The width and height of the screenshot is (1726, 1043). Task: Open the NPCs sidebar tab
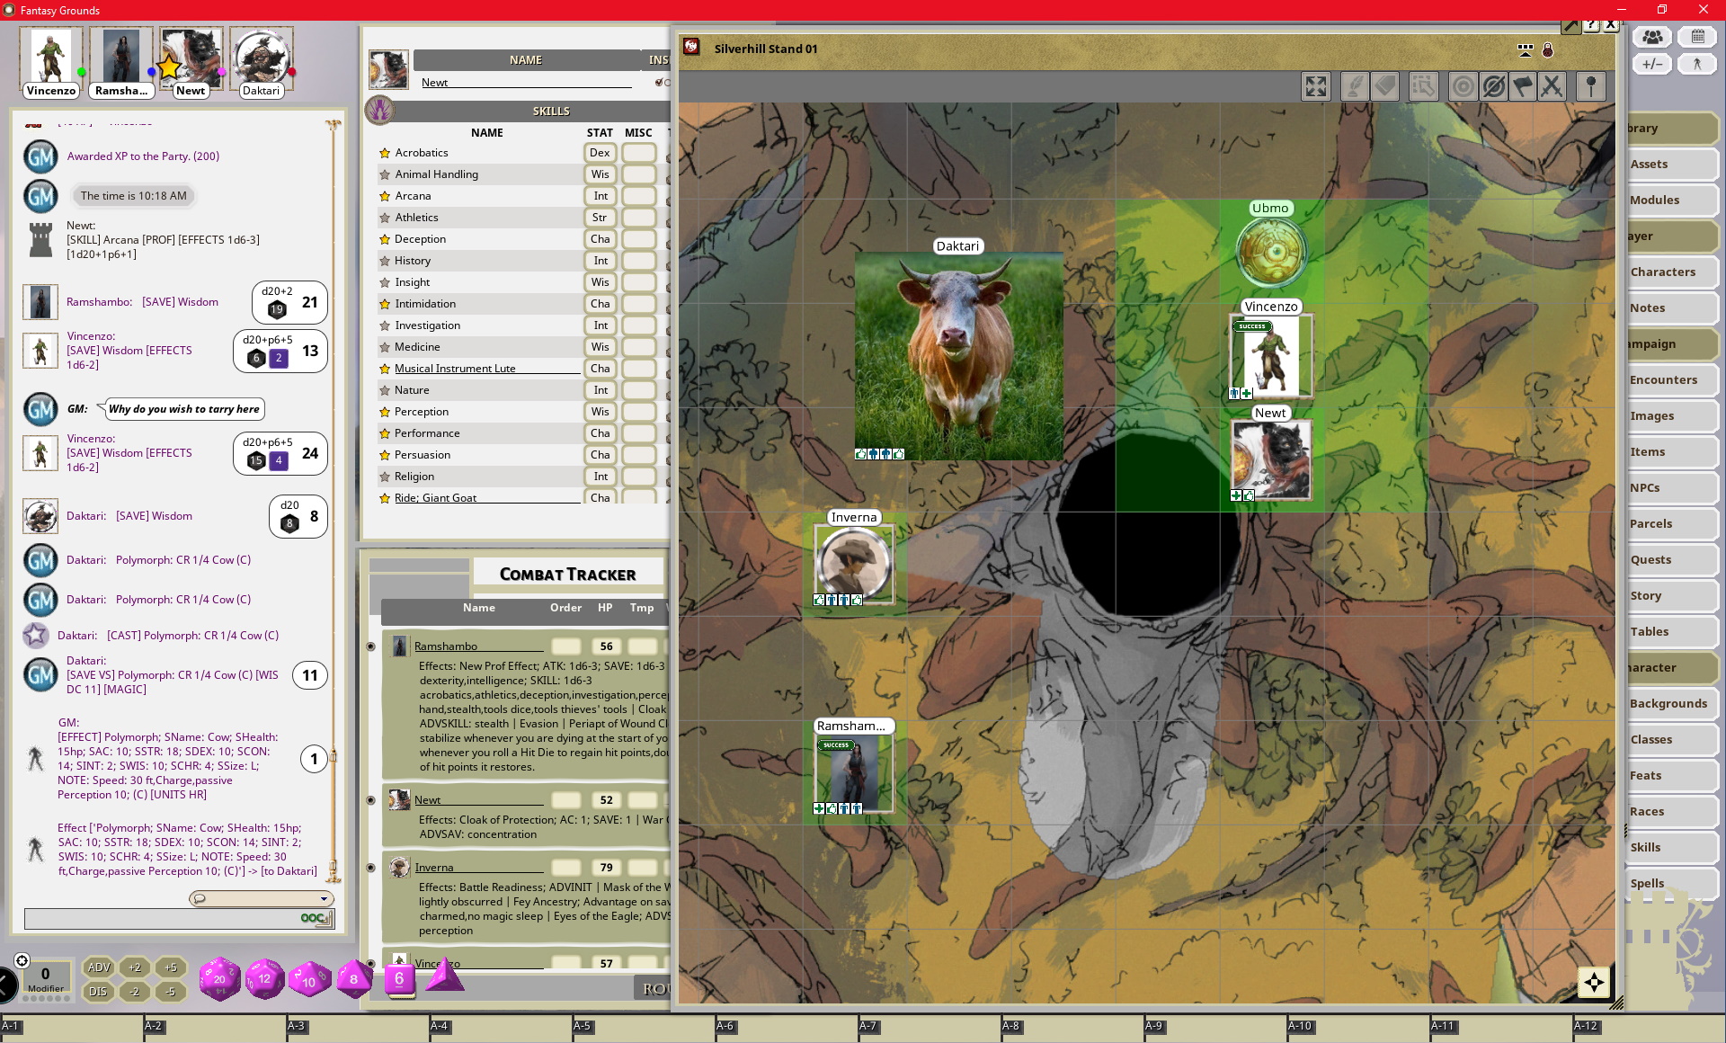(x=1671, y=487)
